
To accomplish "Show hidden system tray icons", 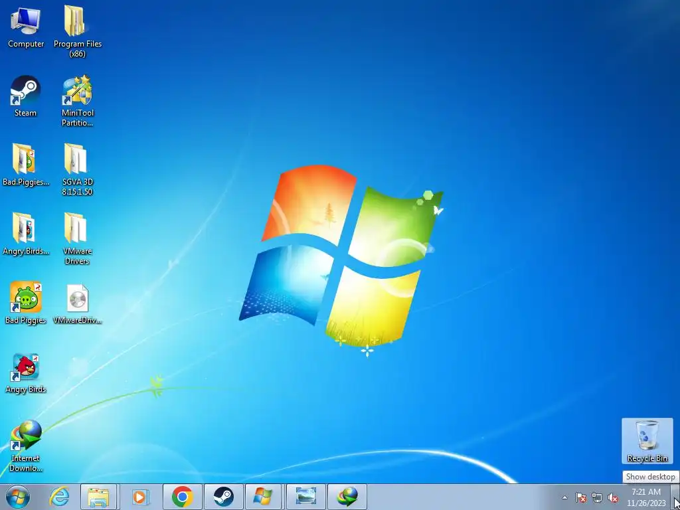I will coord(564,497).
